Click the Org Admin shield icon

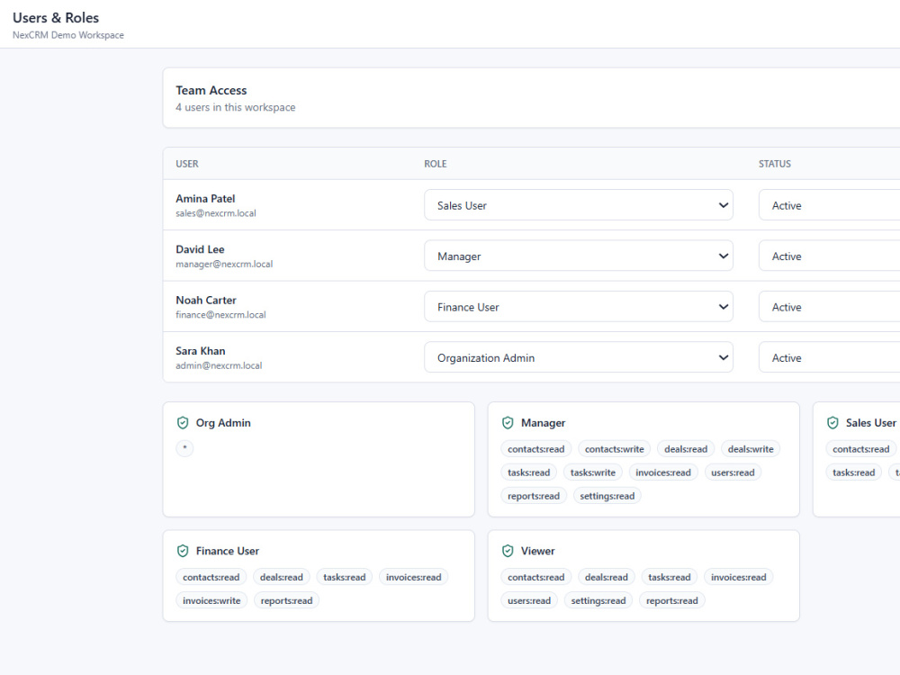[x=183, y=423]
